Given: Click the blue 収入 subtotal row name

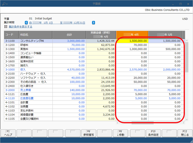Looking at the screenshot, I should pyautogui.click(x=23, y=70).
